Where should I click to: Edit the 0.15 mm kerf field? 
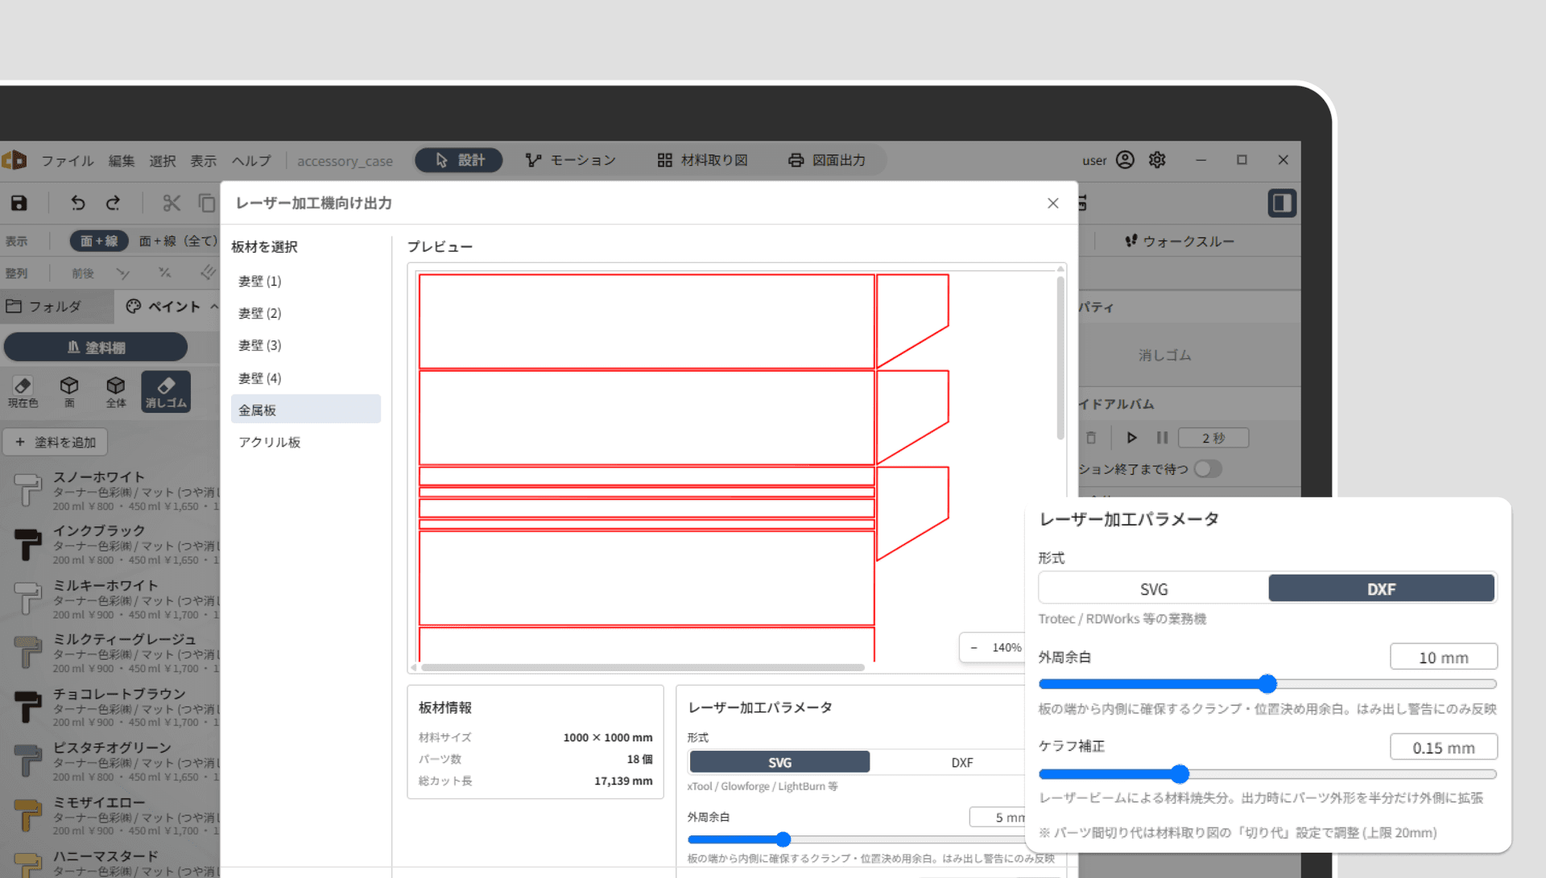1443,748
